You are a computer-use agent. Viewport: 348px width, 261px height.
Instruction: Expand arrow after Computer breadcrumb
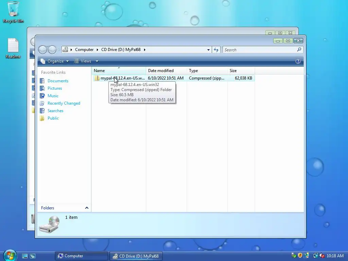[x=97, y=50]
